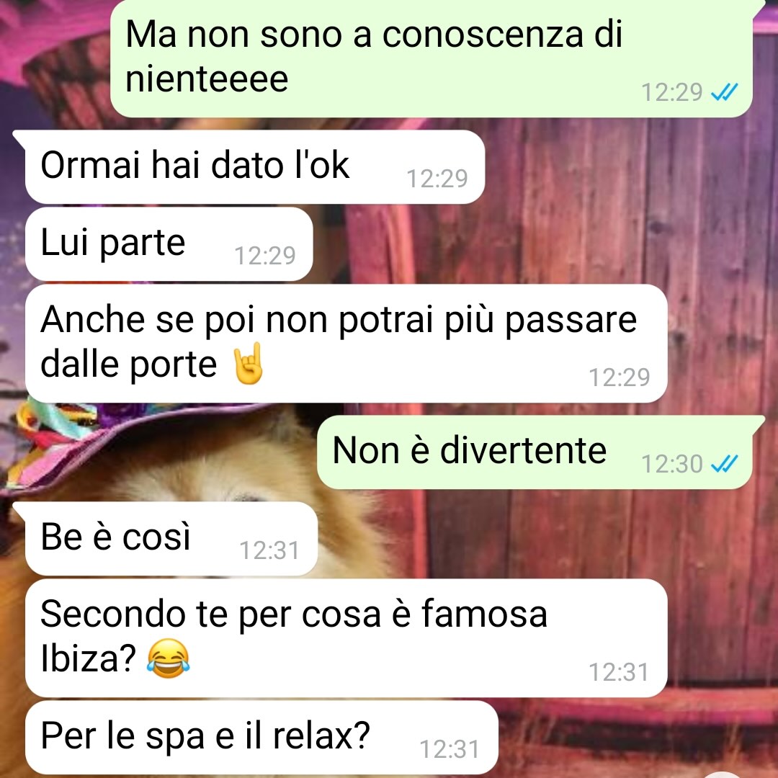This screenshot has height=778, width=778.
Task: Tap the laughing-crying emoji after Ibiza
Action: (x=168, y=658)
